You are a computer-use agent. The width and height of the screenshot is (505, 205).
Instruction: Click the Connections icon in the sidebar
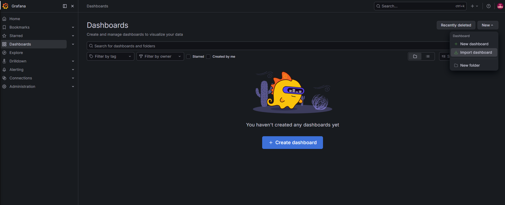coord(4,78)
